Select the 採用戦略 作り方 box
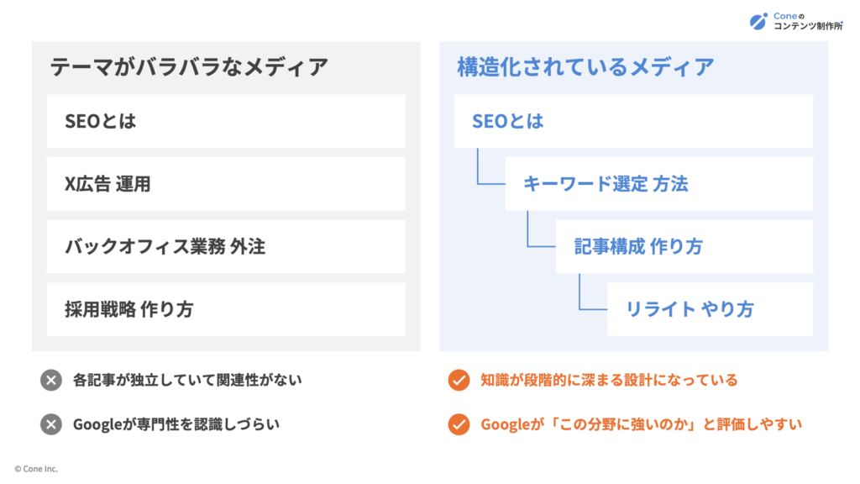The width and height of the screenshot is (860, 484). pyautogui.click(x=226, y=309)
